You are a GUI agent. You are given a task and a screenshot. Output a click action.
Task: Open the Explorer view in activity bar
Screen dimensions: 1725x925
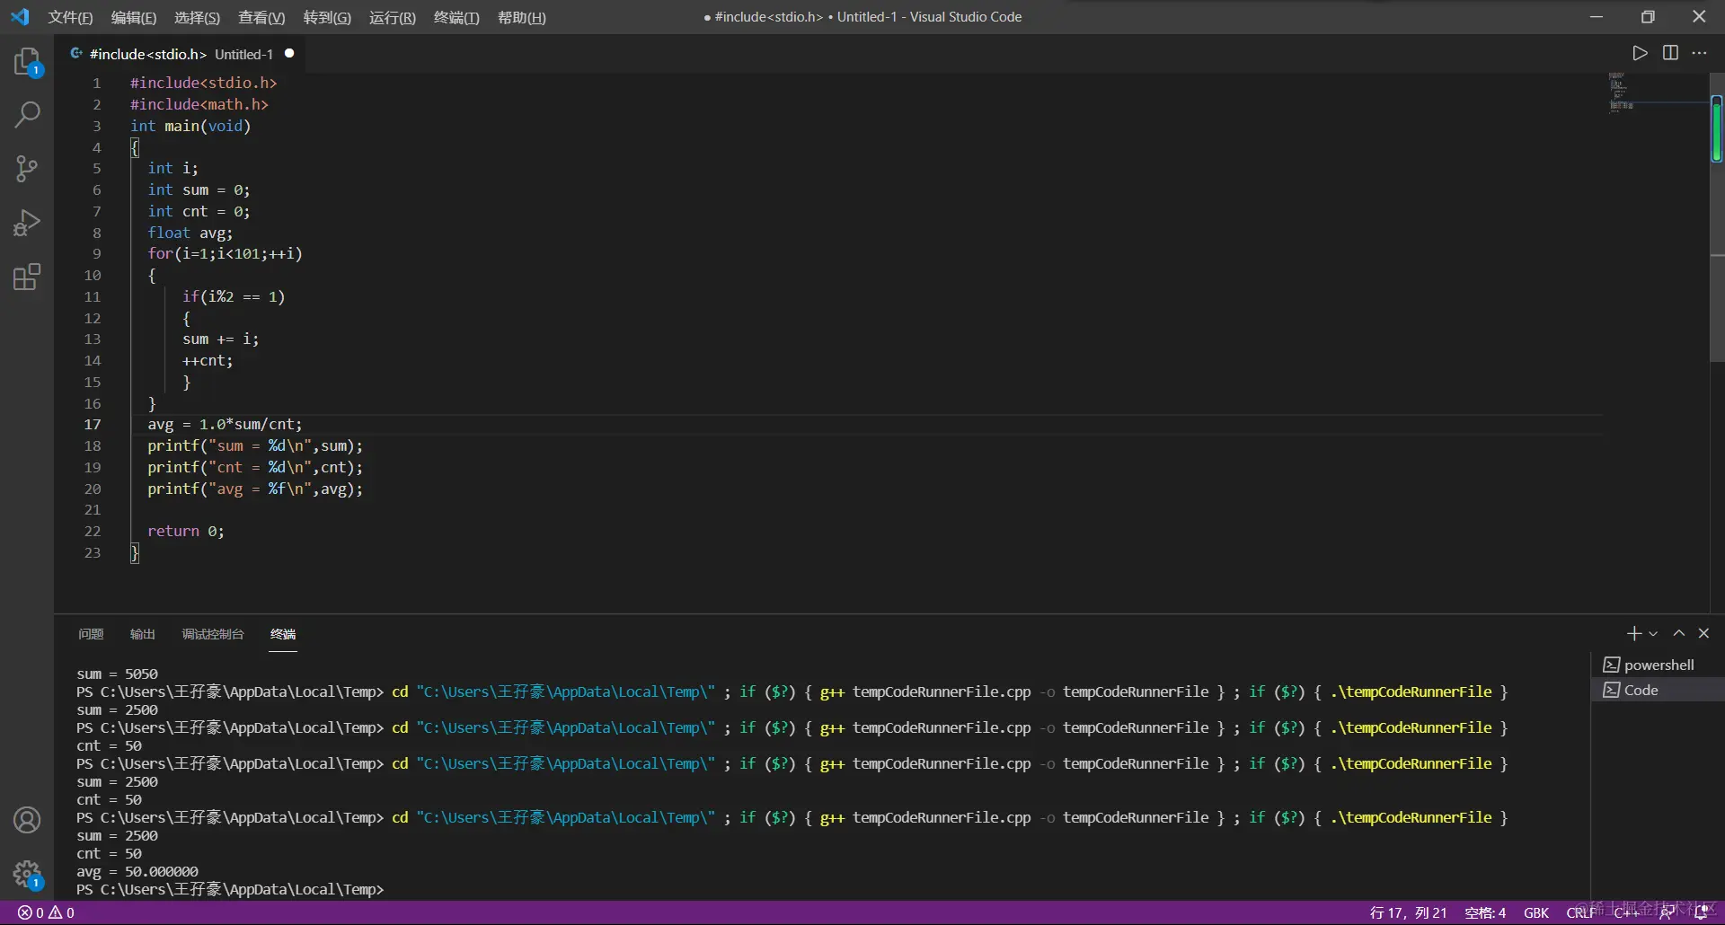tap(27, 62)
